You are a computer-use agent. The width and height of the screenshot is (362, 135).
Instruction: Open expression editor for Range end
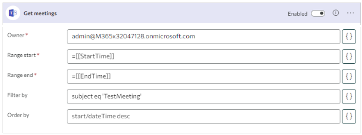point(349,76)
